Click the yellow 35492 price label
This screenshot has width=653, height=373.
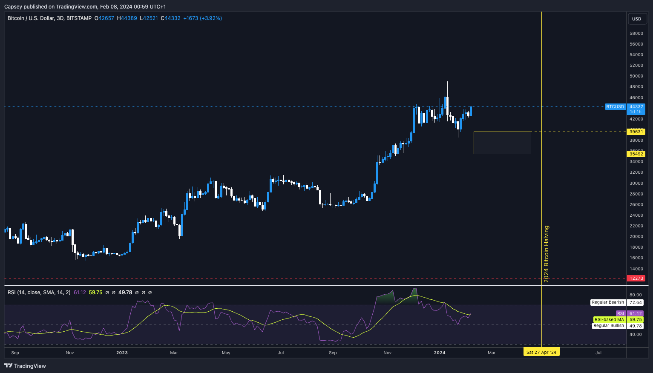click(636, 154)
